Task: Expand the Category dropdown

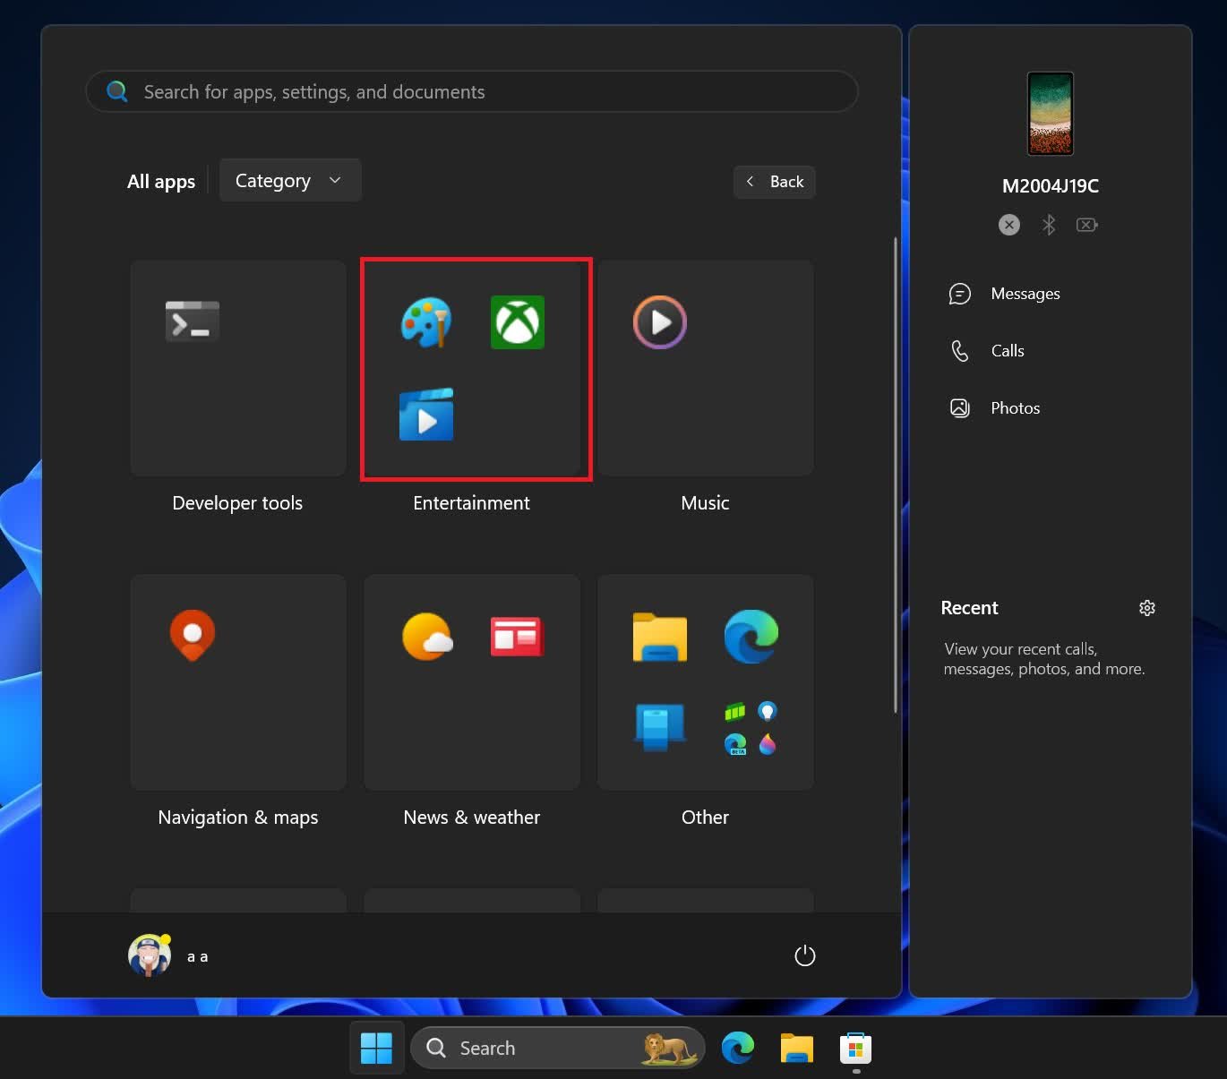Action: [289, 180]
